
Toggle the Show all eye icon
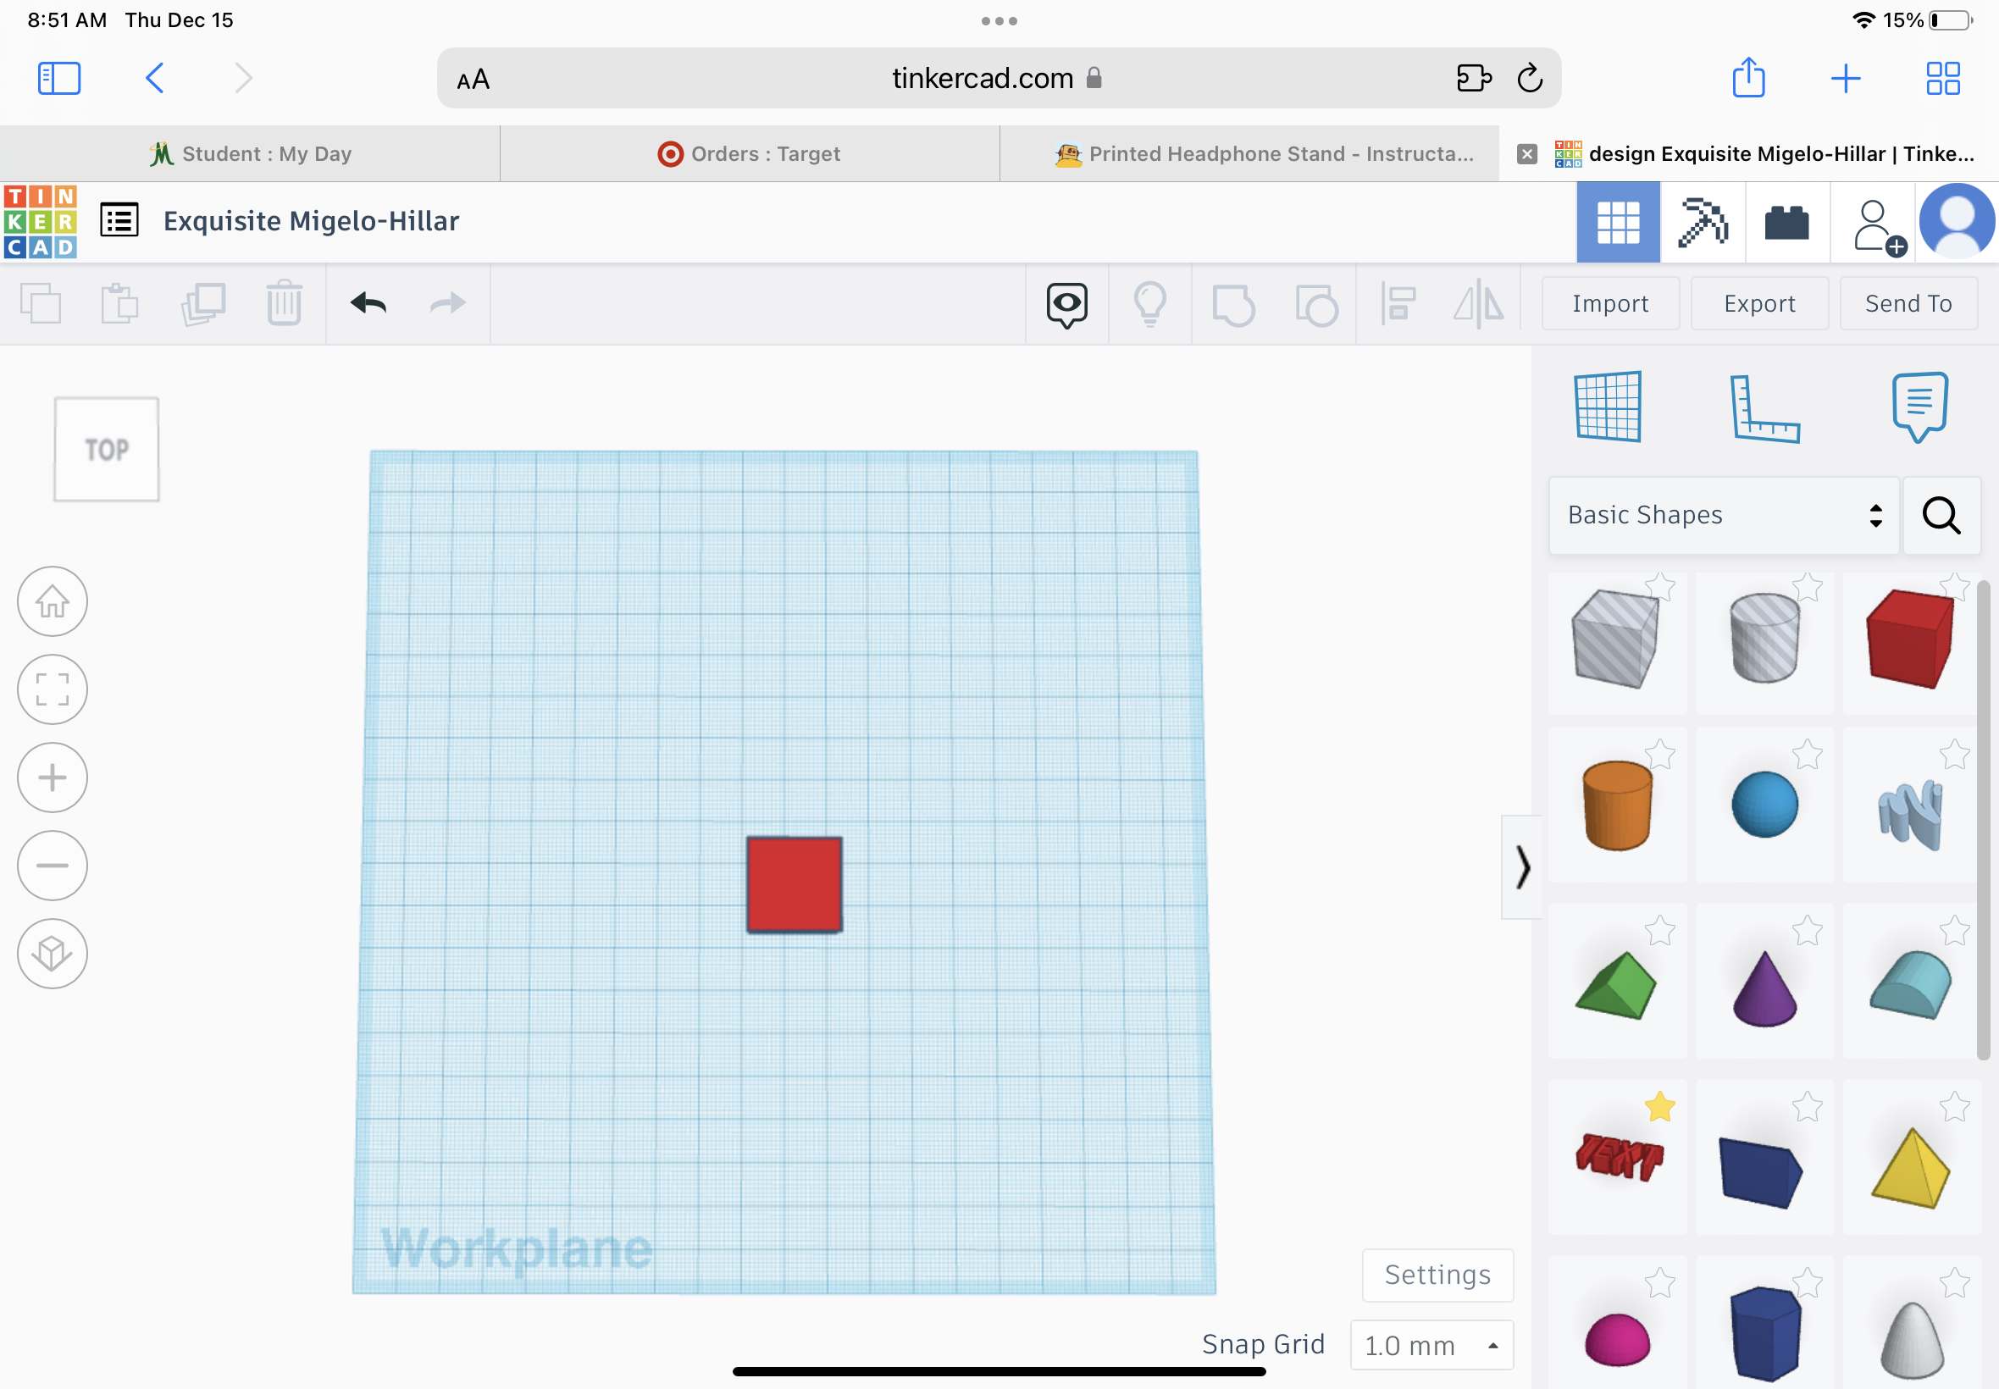(x=1067, y=304)
